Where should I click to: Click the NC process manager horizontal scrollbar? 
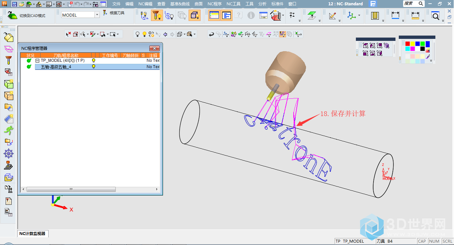pyautogui.click(x=71, y=189)
